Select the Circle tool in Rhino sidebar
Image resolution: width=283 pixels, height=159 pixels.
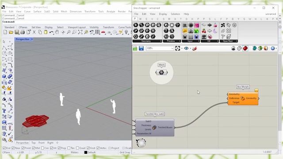(4, 53)
